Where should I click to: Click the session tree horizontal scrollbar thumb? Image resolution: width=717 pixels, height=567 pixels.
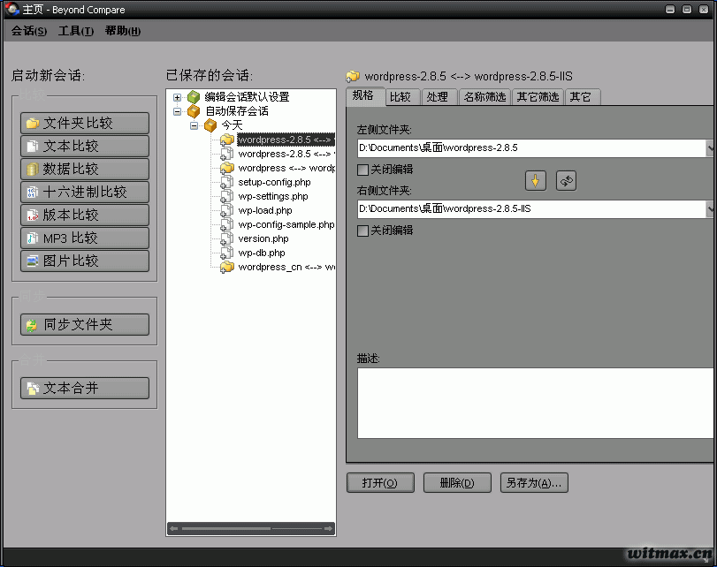(226, 529)
